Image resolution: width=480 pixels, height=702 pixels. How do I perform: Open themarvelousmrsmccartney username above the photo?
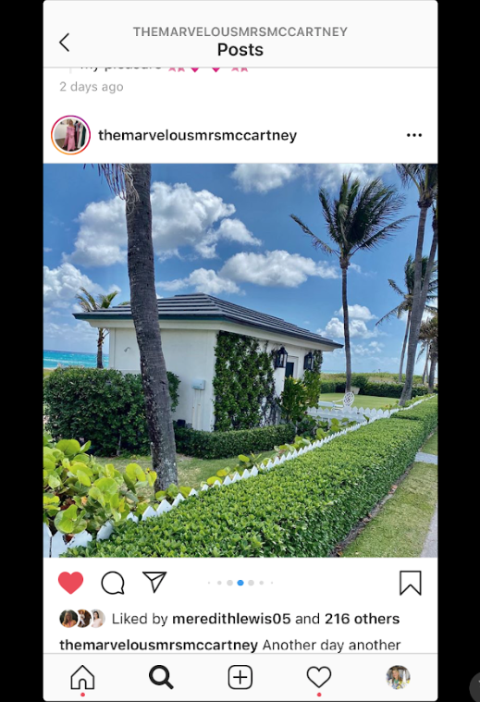(198, 135)
